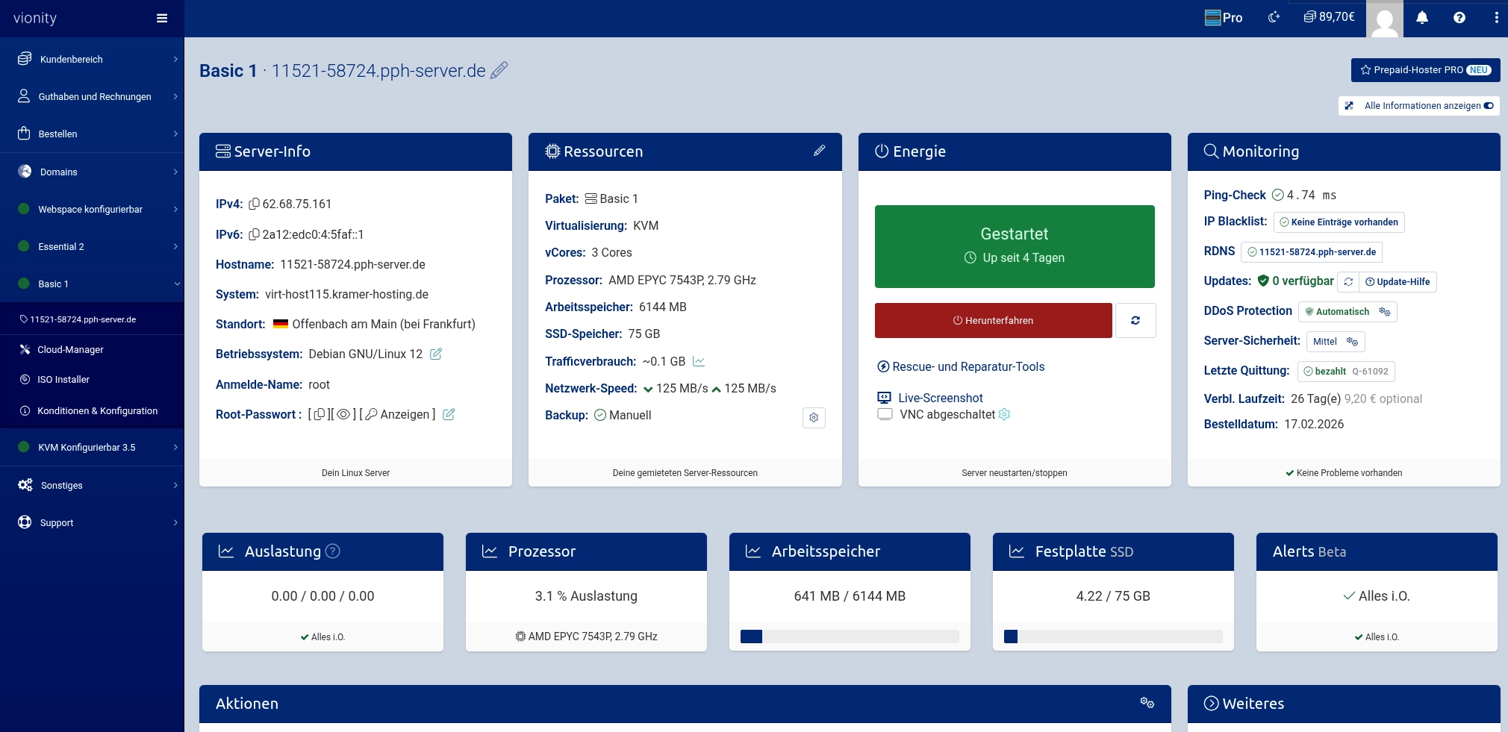The width and height of the screenshot is (1508, 732).
Task: Edit resources via Ressourcen pencil icon
Action: click(x=819, y=151)
